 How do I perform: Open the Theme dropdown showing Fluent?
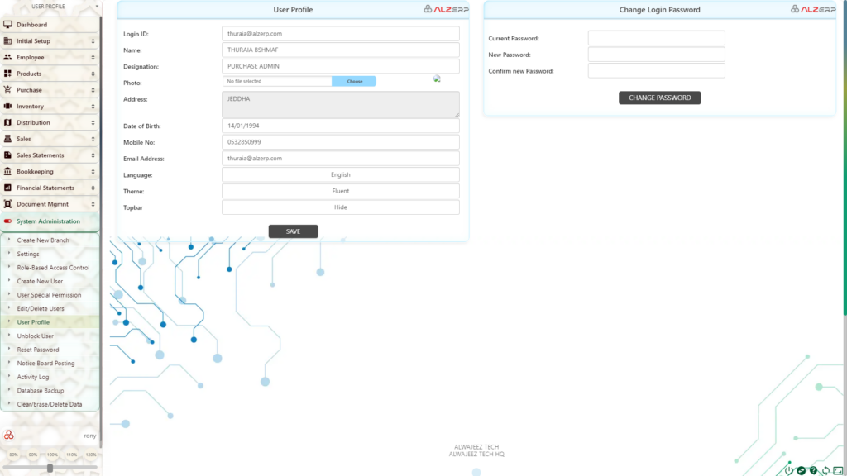coord(340,191)
